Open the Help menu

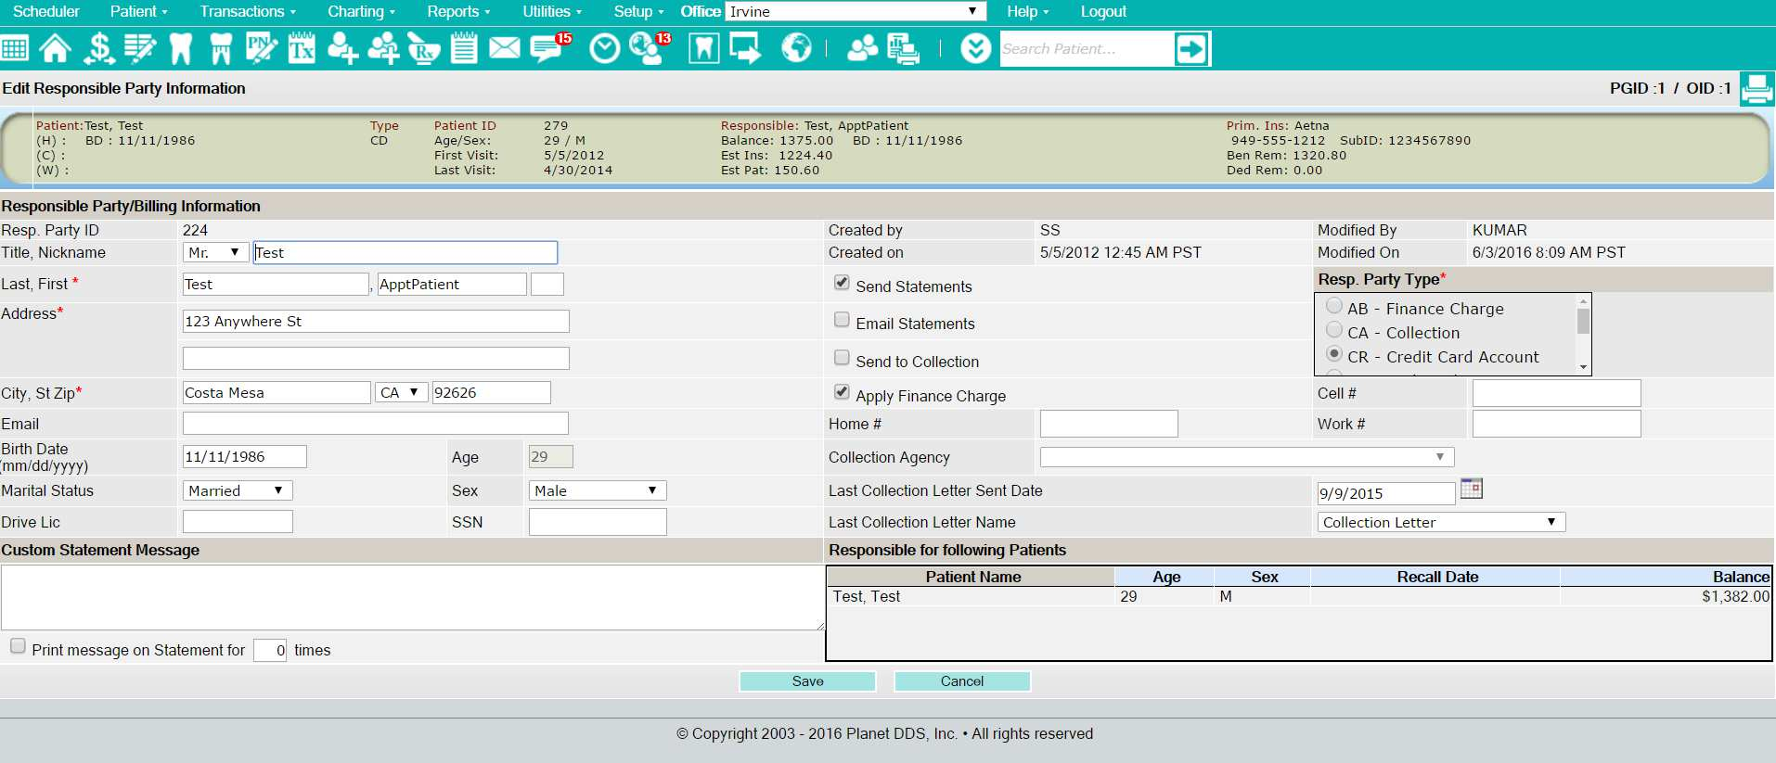(x=1027, y=11)
